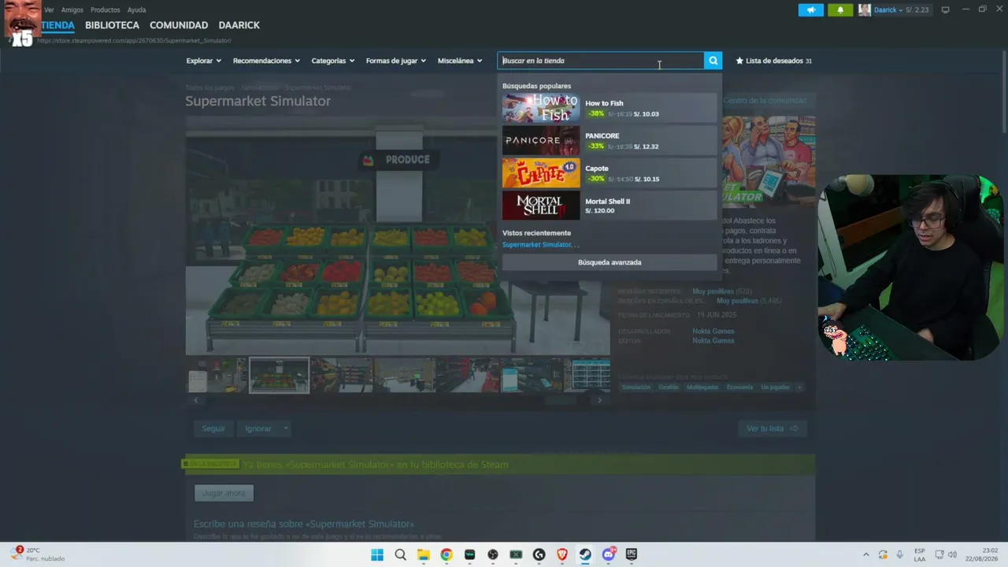Click the Mortal Shell II game thumbnail
The image size is (1008, 567).
tap(541, 206)
